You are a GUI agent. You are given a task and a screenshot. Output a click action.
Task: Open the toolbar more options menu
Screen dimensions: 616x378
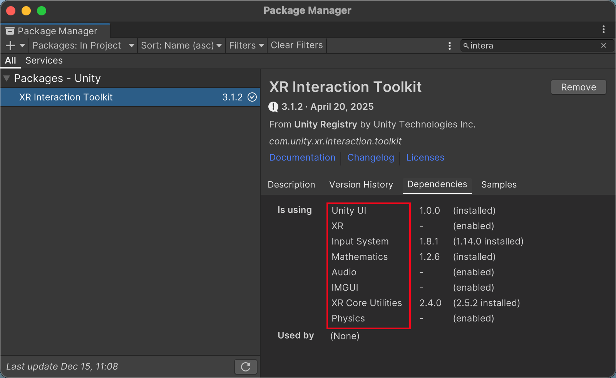coord(449,46)
